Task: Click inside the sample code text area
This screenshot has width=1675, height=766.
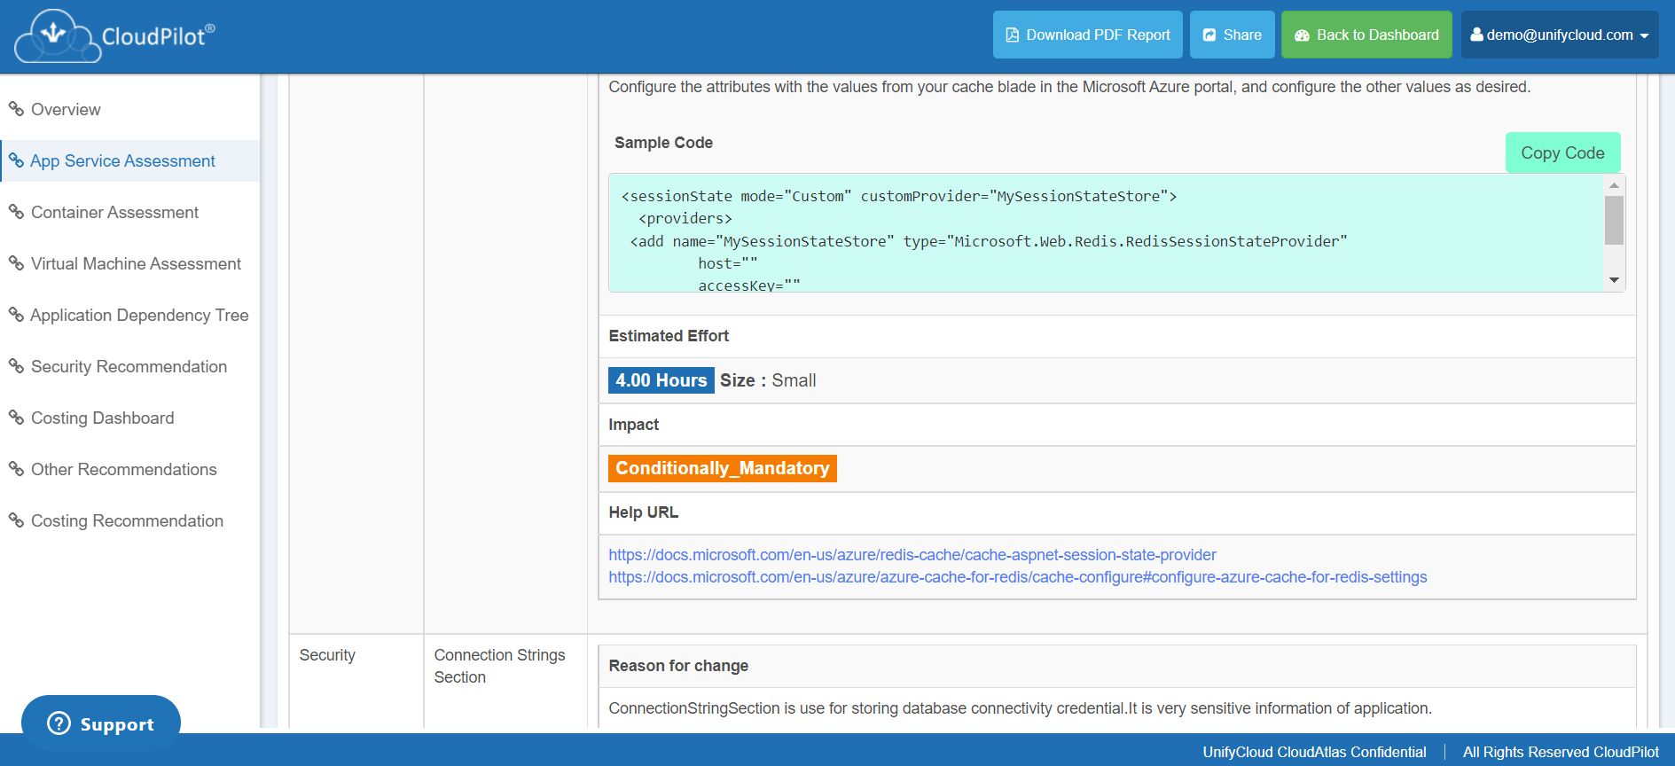Action: (1107, 233)
